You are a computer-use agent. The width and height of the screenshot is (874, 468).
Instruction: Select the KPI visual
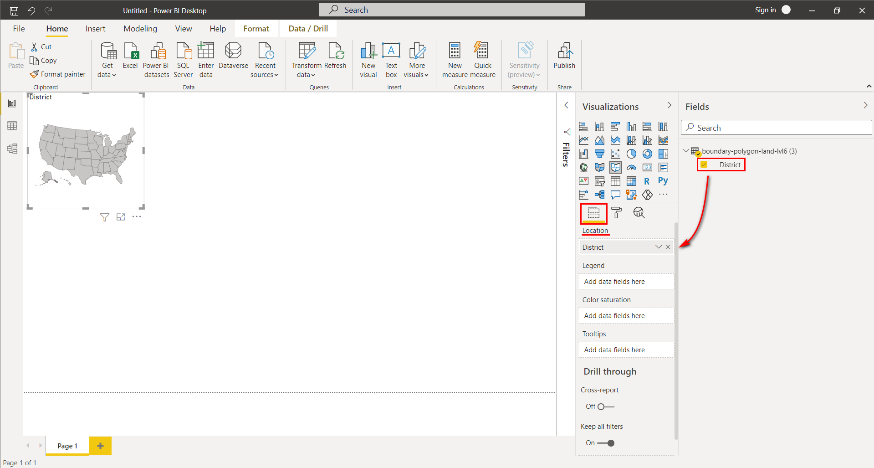pos(583,181)
